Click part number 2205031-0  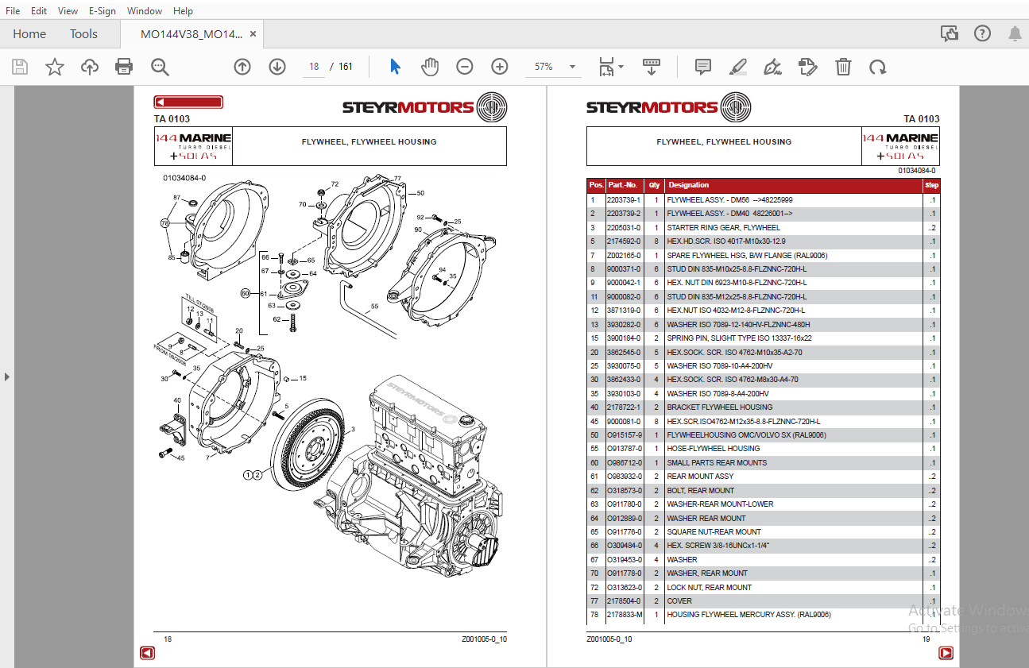coord(624,228)
